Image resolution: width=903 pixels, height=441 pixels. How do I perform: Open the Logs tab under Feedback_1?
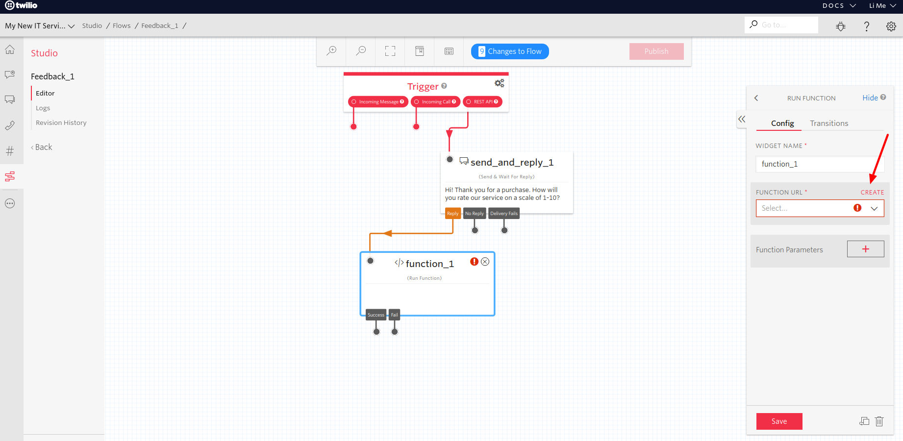tap(43, 108)
